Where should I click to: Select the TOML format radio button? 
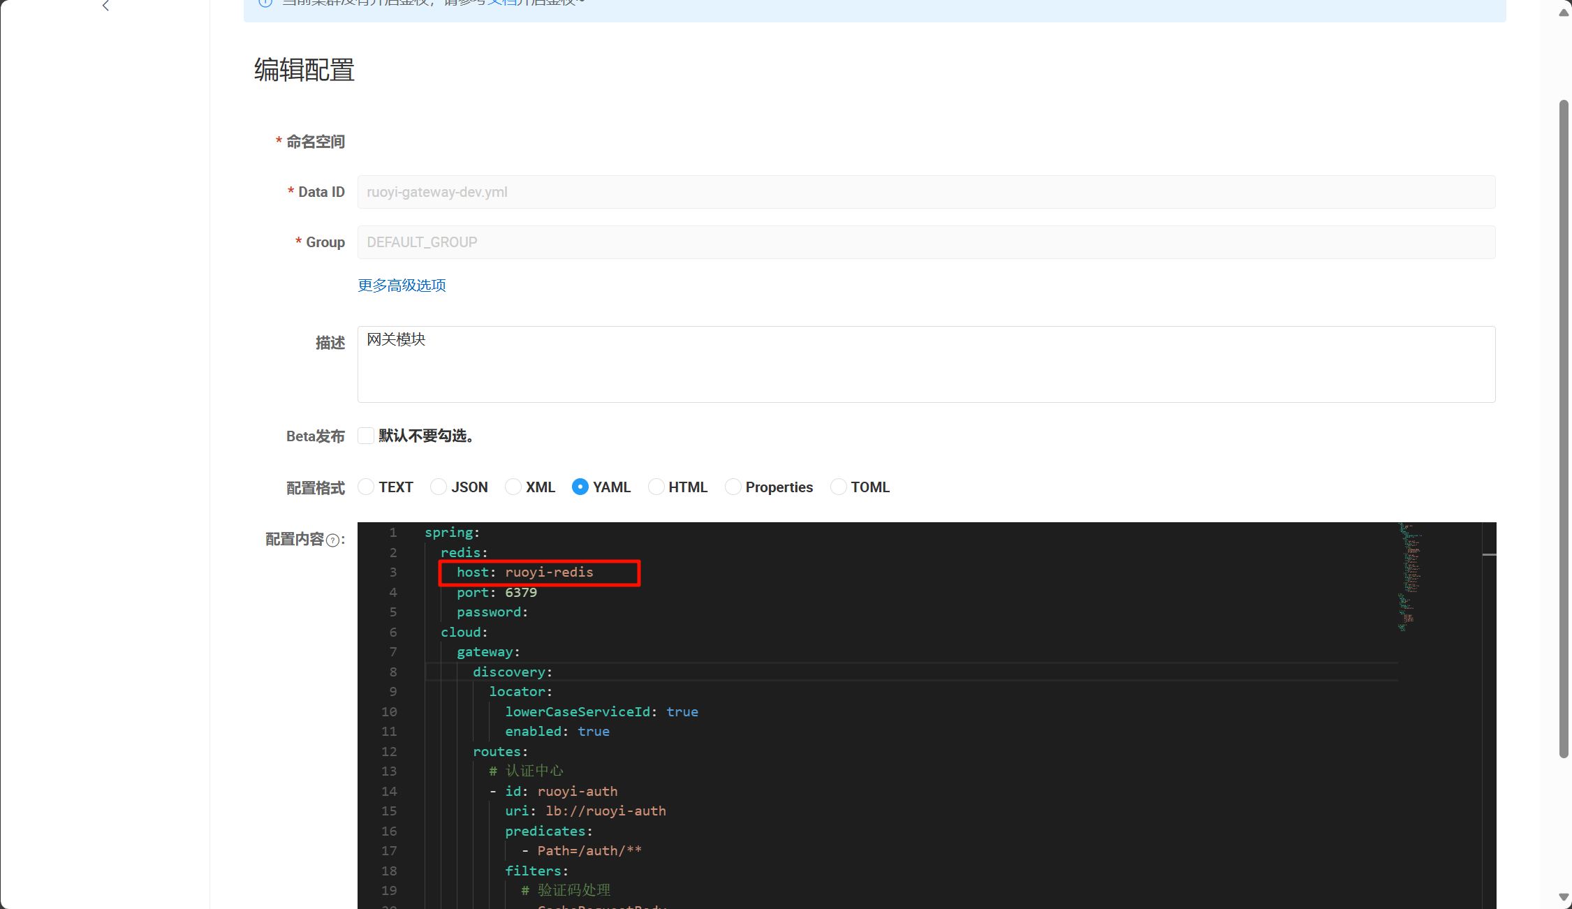[x=838, y=487]
